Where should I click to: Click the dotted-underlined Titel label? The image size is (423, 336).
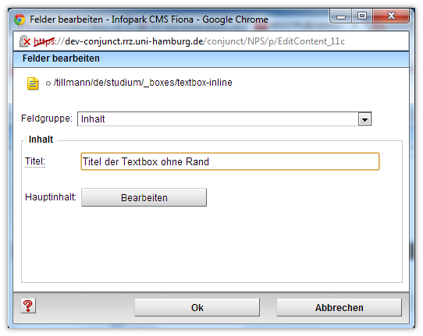tap(35, 161)
